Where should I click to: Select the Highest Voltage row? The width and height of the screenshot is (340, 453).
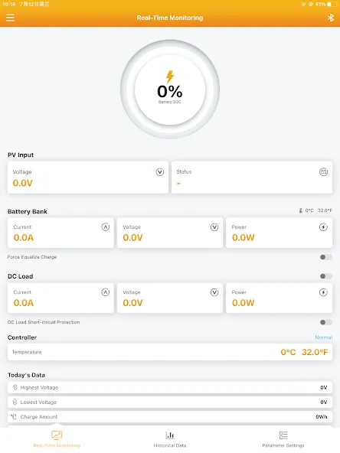[x=170, y=387]
